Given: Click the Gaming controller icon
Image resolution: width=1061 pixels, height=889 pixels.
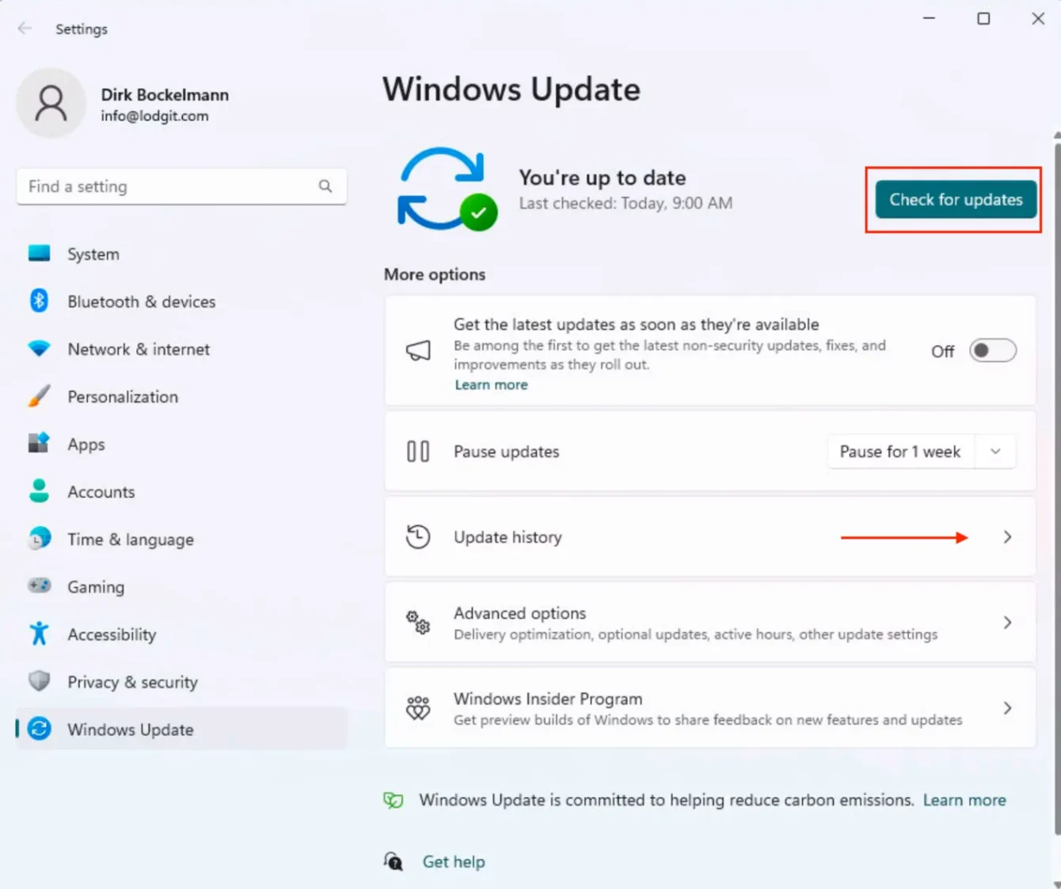Looking at the screenshot, I should (39, 586).
